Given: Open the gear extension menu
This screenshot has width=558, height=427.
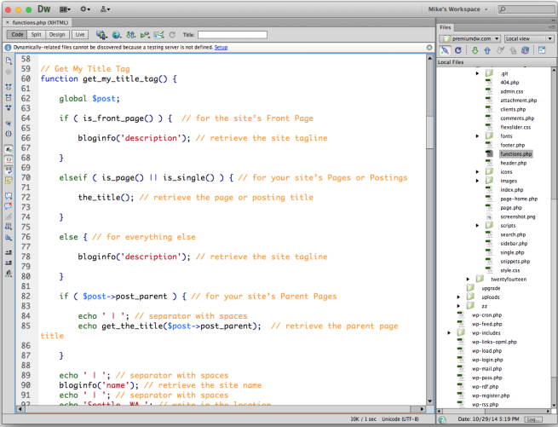Looking at the screenshot, I should point(84,9).
